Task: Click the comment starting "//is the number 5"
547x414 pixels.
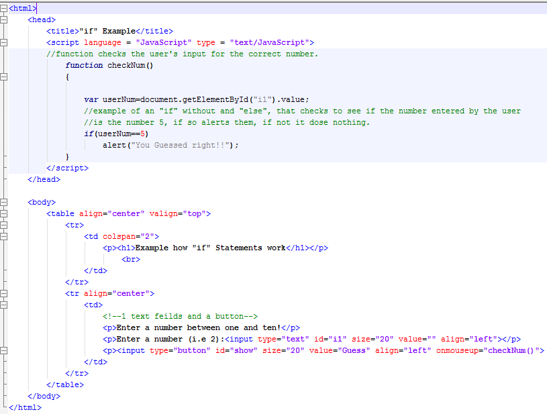Action: (x=227, y=122)
